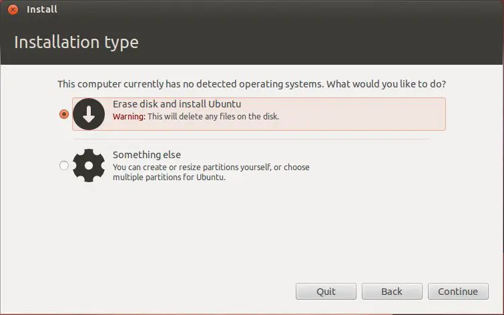Click the gear icon beside Something else
This screenshot has height=315, width=504.
click(89, 165)
